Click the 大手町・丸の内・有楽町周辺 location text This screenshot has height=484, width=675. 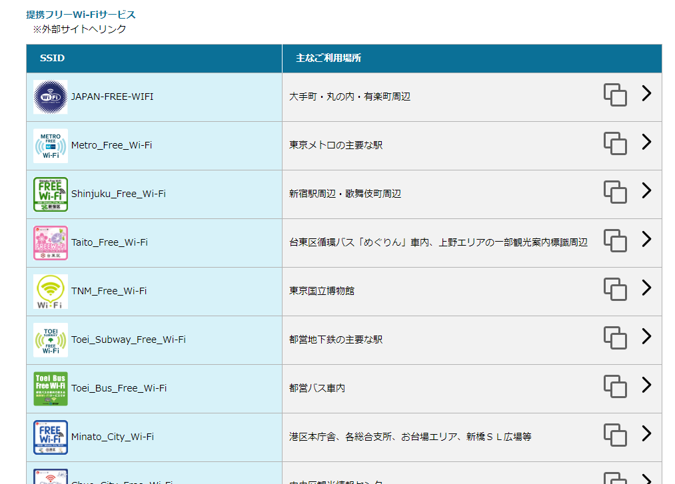coord(350,97)
